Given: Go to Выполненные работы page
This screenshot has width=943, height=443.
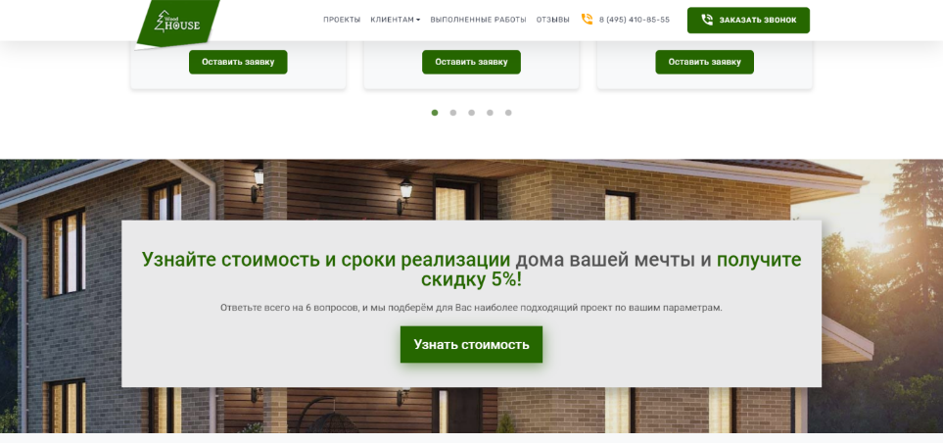Looking at the screenshot, I should [478, 20].
